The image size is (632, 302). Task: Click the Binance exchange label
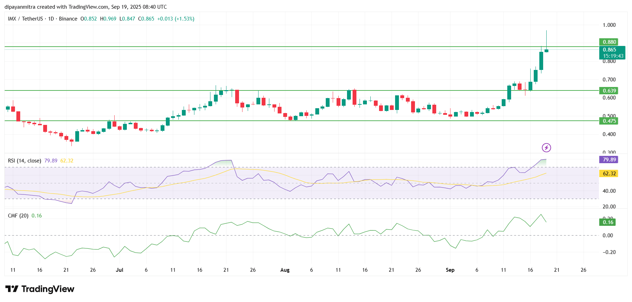[x=68, y=19]
